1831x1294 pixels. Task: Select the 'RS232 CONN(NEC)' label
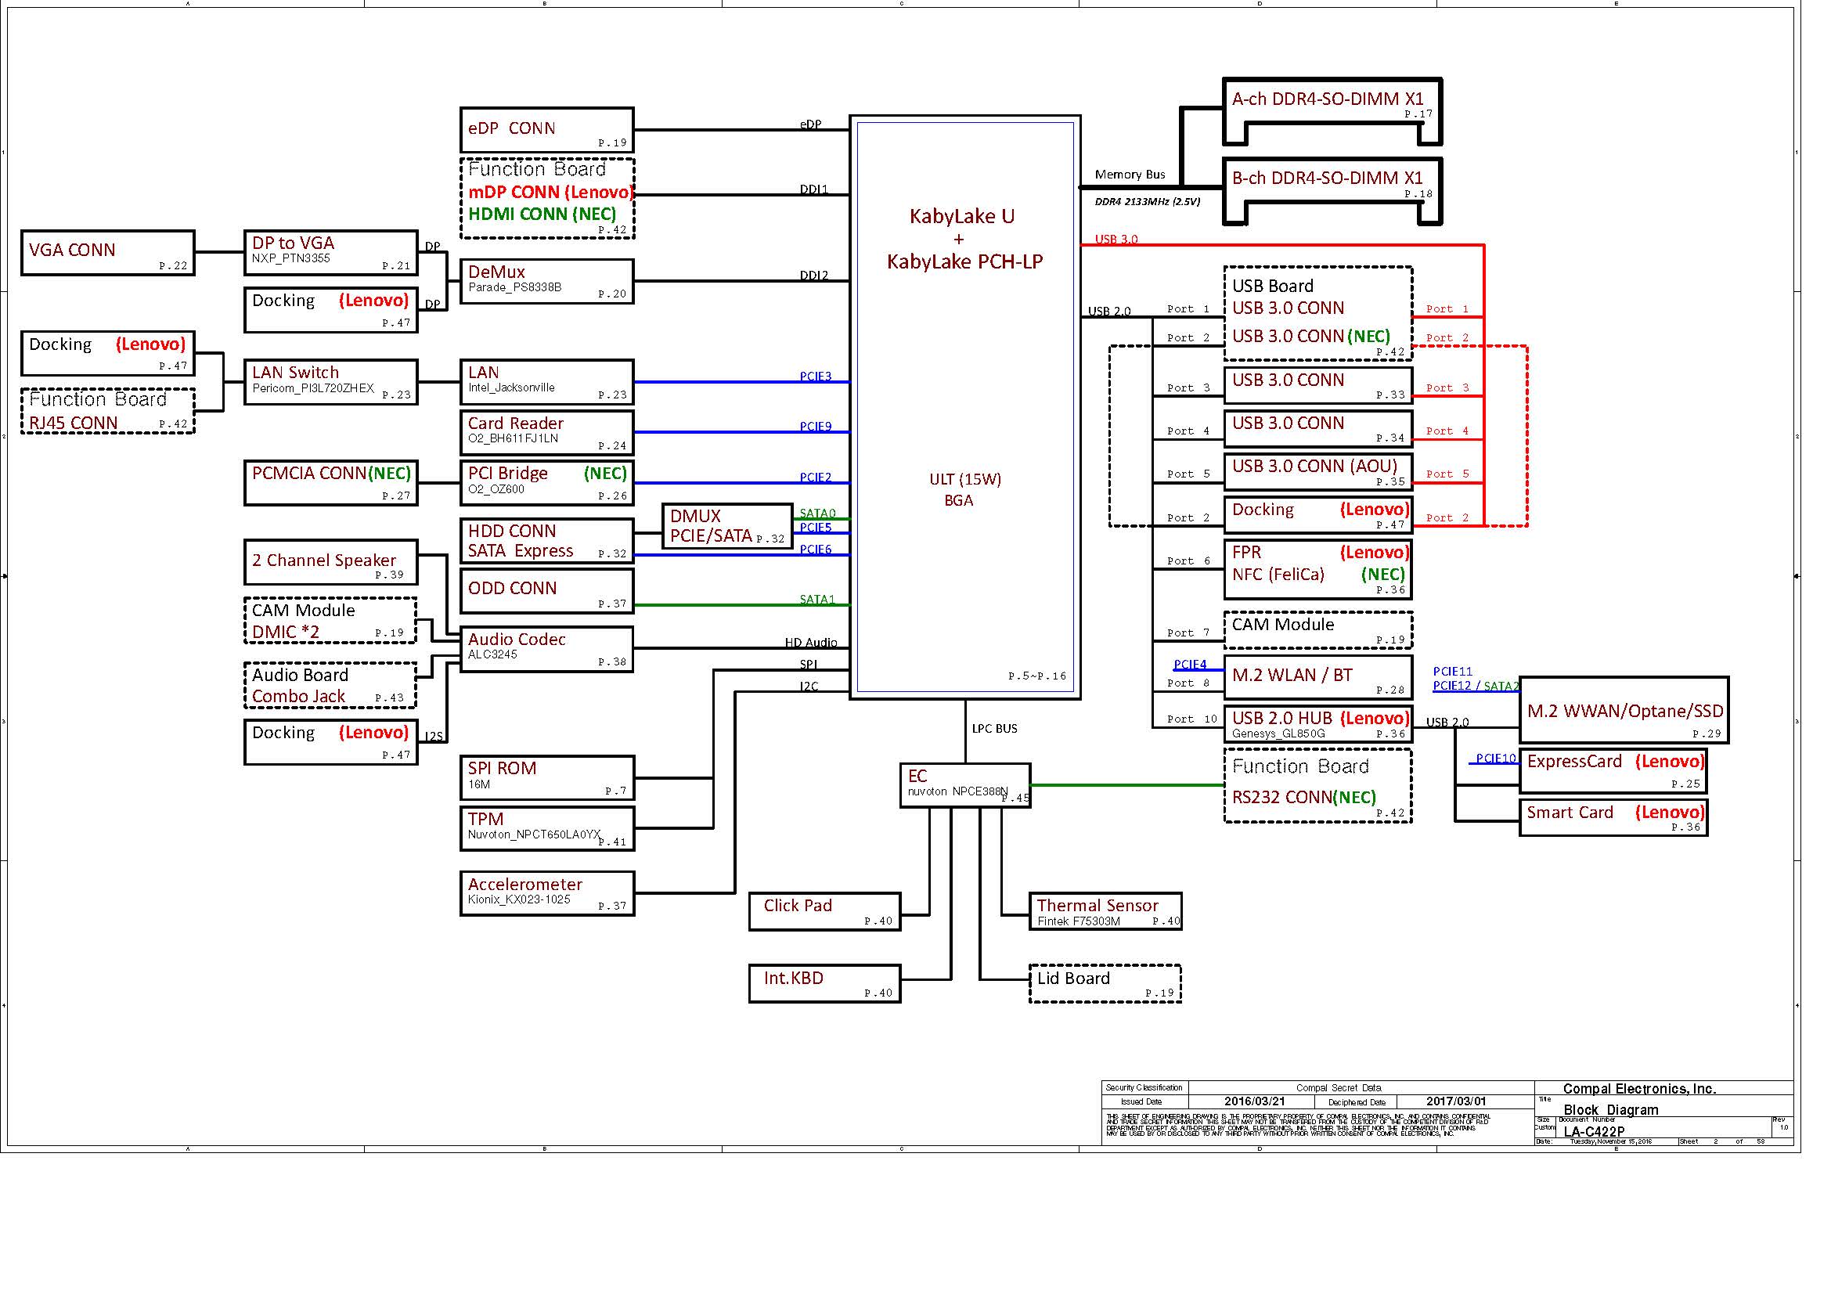[x=1304, y=797]
